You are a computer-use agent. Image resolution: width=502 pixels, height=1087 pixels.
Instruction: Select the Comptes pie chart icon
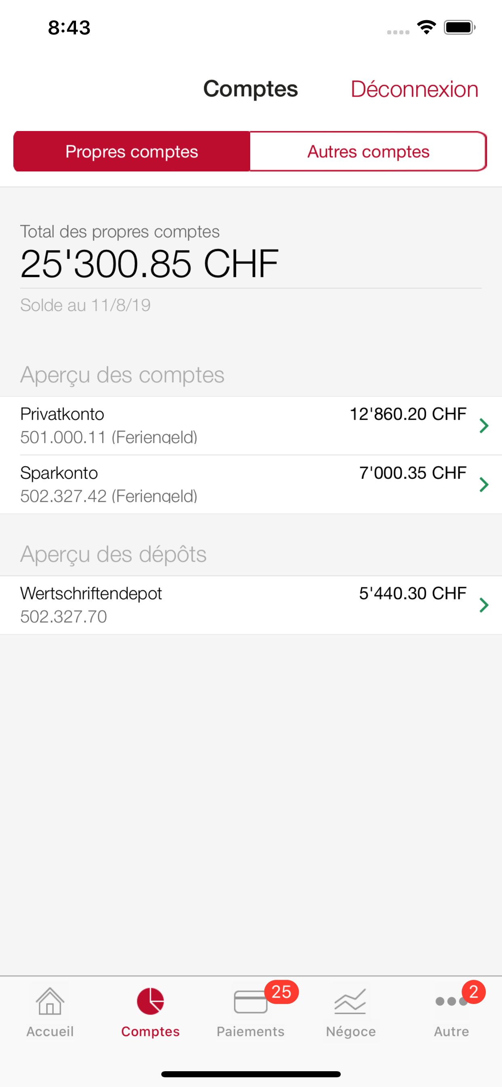(x=150, y=1001)
